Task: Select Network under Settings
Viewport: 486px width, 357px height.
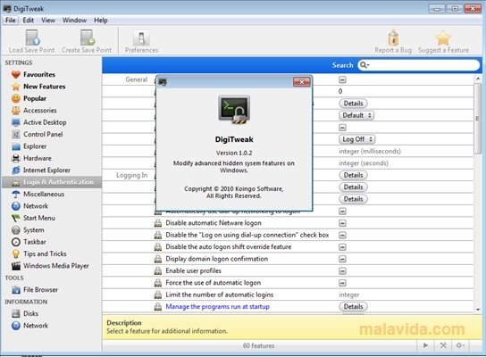Action: click(x=36, y=206)
